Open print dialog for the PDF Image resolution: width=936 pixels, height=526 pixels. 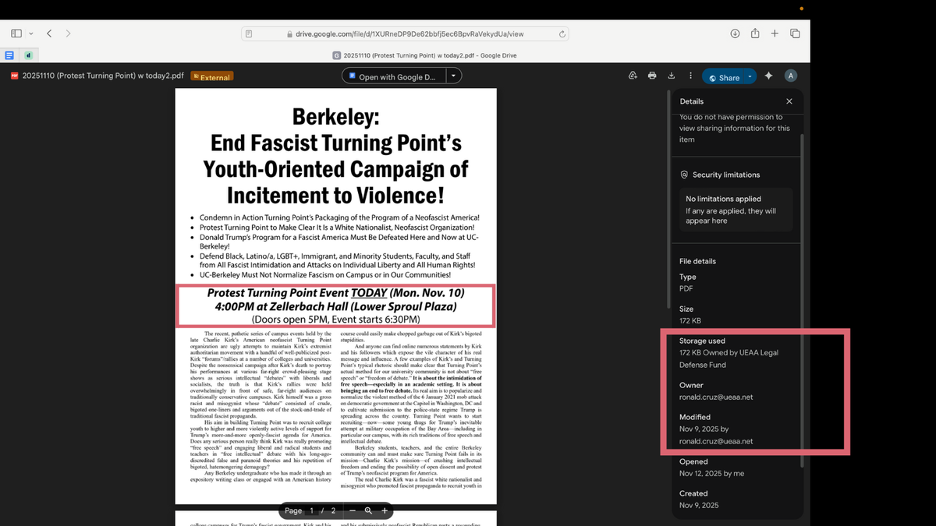(x=652, y=75)
